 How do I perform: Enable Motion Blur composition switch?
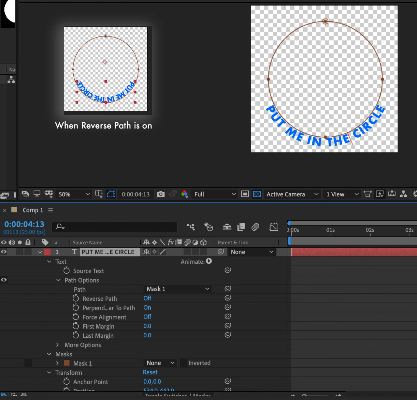(255, 227)
